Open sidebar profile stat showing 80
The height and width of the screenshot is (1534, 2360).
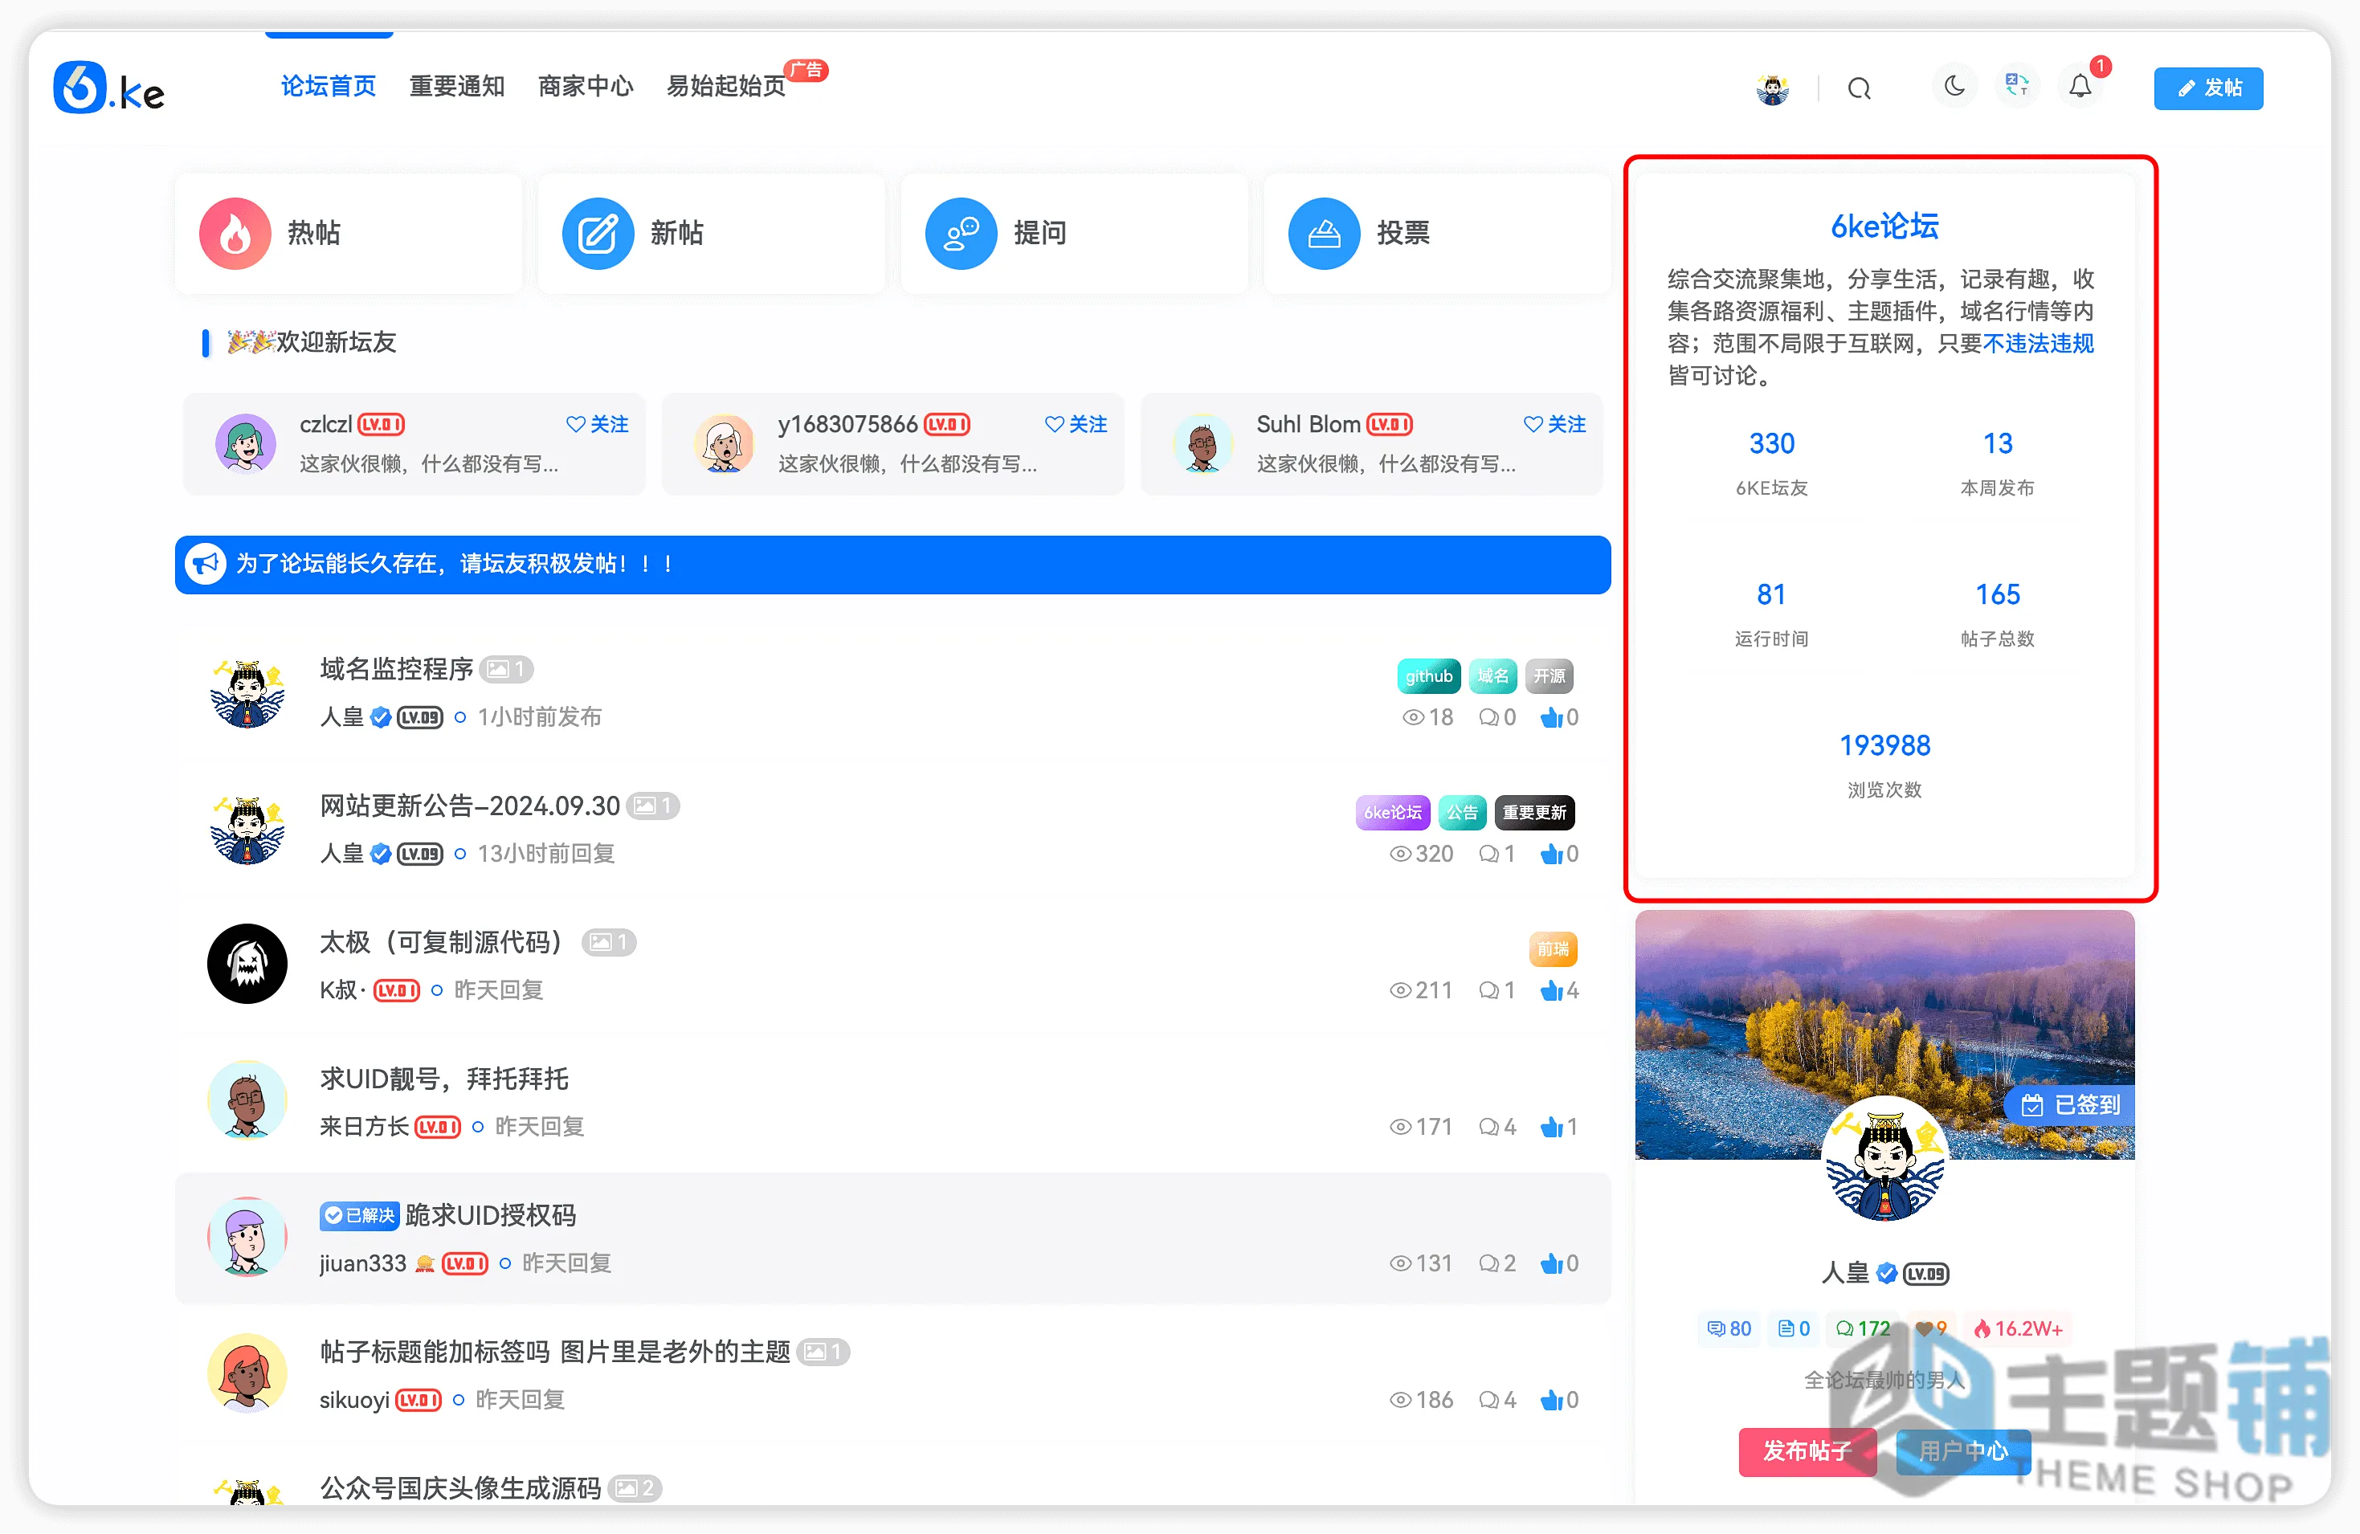coord(1729,1328)
